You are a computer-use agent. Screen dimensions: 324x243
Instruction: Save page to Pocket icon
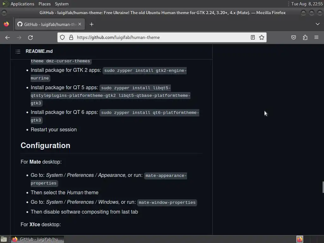point(293,37)
